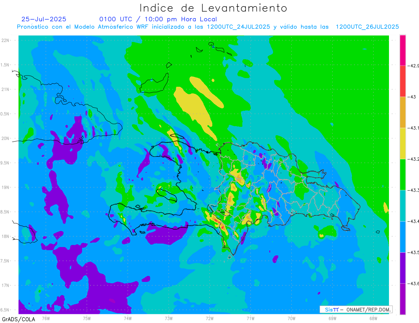Screen dimensions: 419x323
Task: Click the '71W' longitude label
Action: click(250, 318)
